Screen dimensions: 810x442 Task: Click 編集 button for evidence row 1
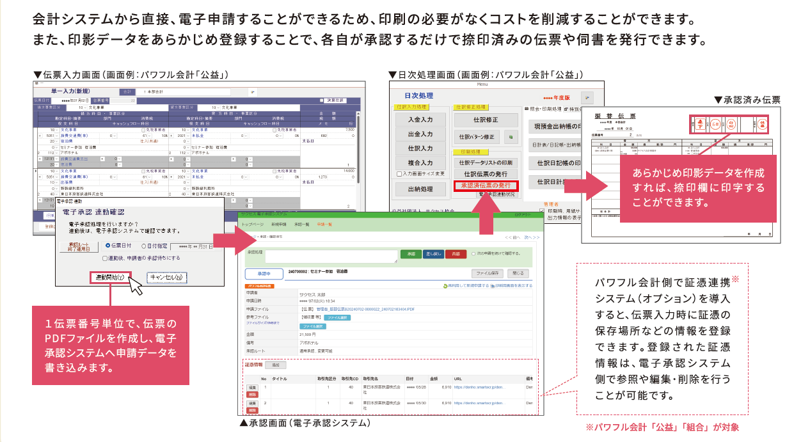tap(252, 388)
